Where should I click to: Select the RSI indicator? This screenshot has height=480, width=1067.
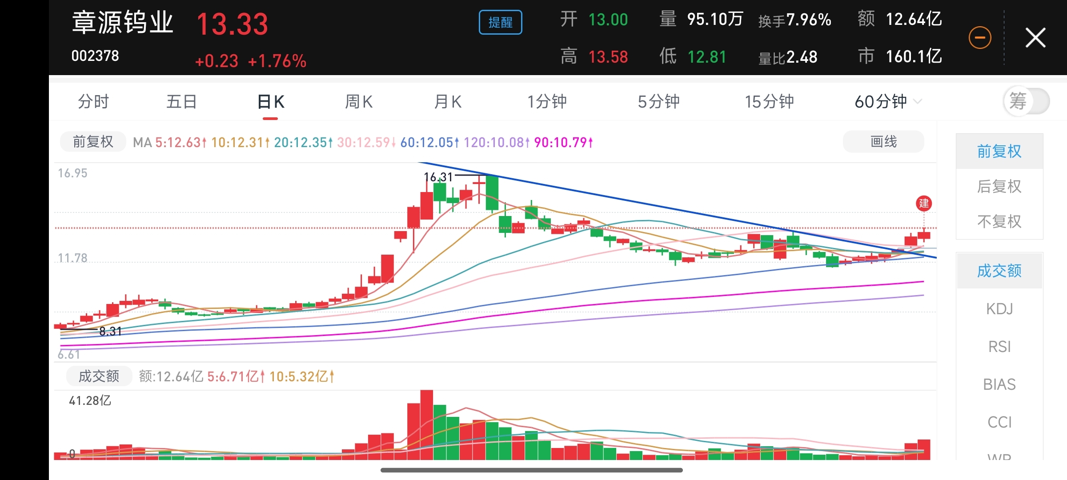(x=999, y=347)
